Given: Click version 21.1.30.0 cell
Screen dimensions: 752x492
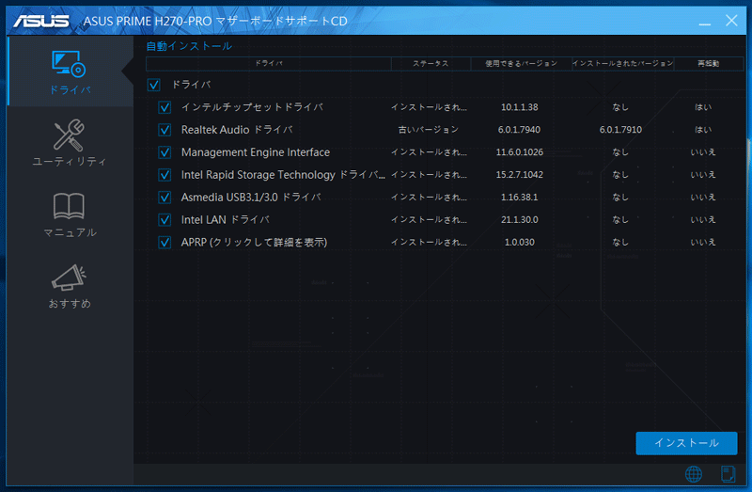Looking at the screenshot, I should click(x=520, y=220).
